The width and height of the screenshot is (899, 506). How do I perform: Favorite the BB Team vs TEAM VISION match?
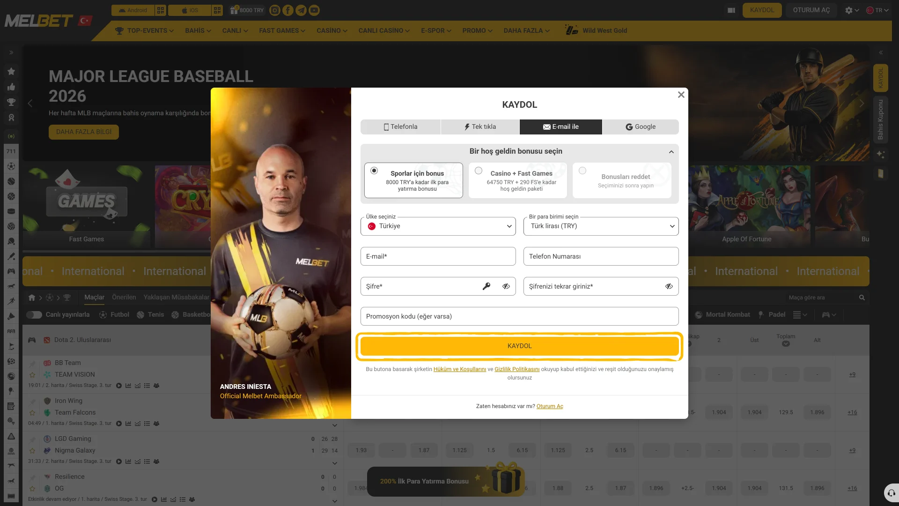coord(32,375)
